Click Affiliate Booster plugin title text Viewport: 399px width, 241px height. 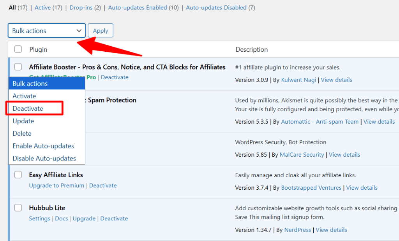click(x=127, y=67)
